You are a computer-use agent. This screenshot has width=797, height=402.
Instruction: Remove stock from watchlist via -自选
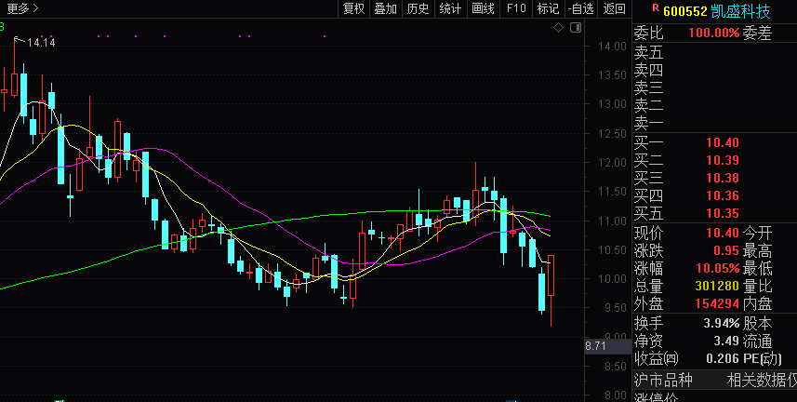[x=580, y=9]
